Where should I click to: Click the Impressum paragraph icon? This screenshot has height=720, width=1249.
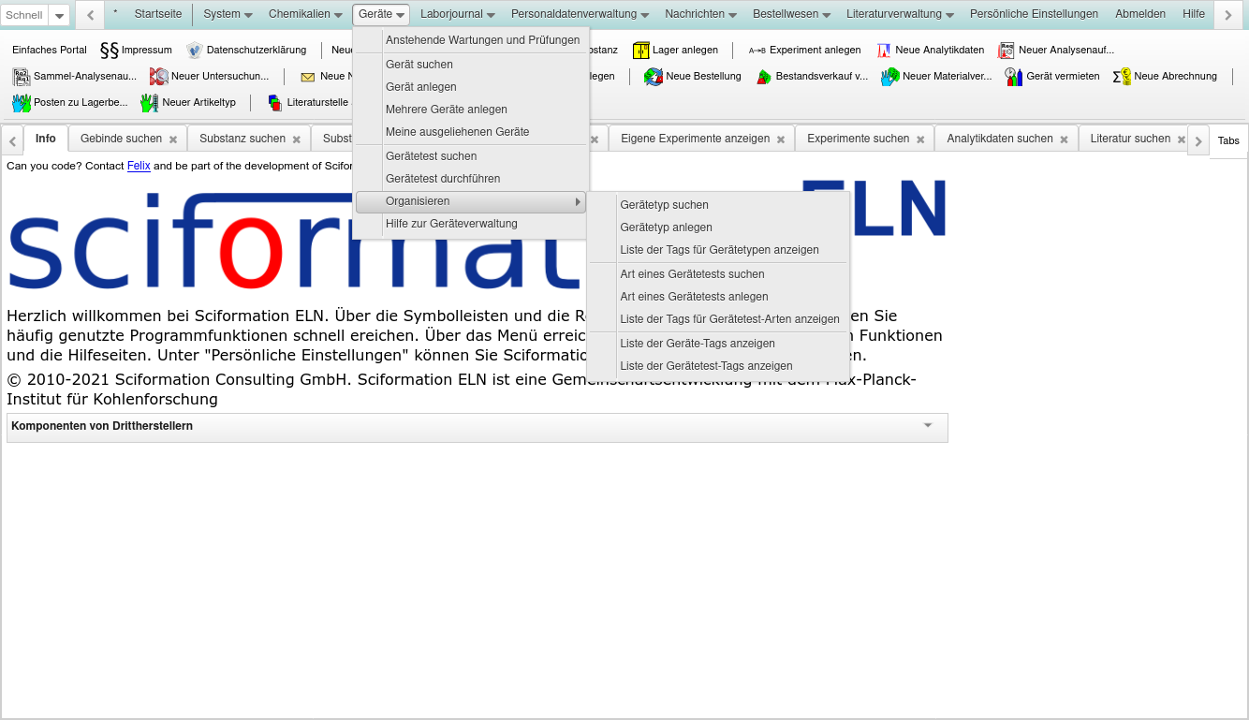click(x=110, y=51)
